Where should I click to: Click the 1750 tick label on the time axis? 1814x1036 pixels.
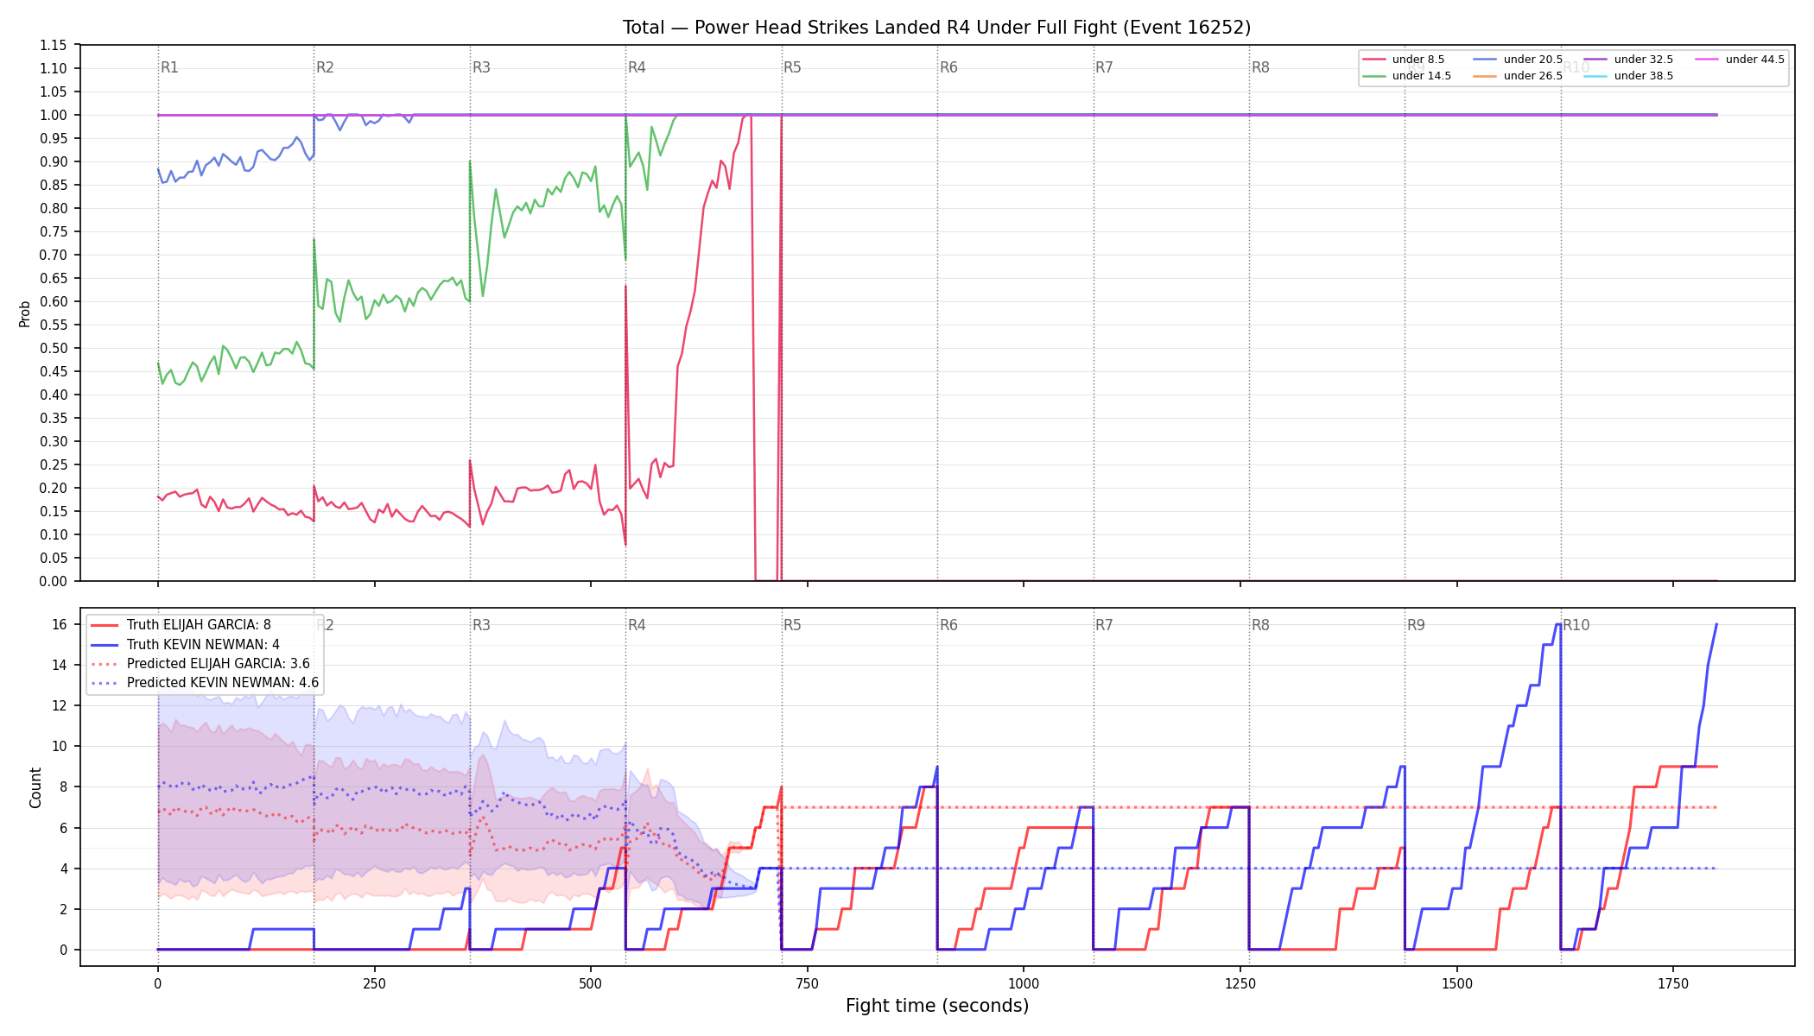coord(1673,983)
